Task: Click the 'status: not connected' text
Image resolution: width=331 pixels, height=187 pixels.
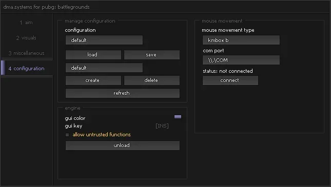Action: click(x=228, y=71)
